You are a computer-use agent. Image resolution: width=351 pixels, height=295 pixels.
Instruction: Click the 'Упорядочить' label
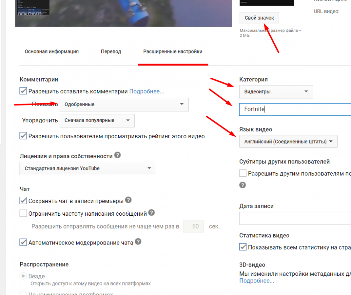40,121
